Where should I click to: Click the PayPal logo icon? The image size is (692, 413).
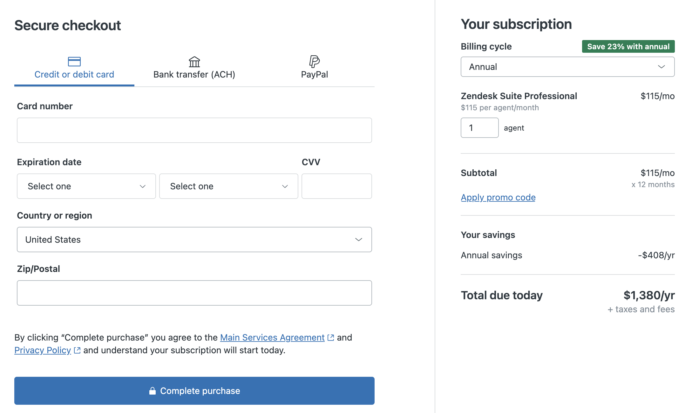point(314,61)
